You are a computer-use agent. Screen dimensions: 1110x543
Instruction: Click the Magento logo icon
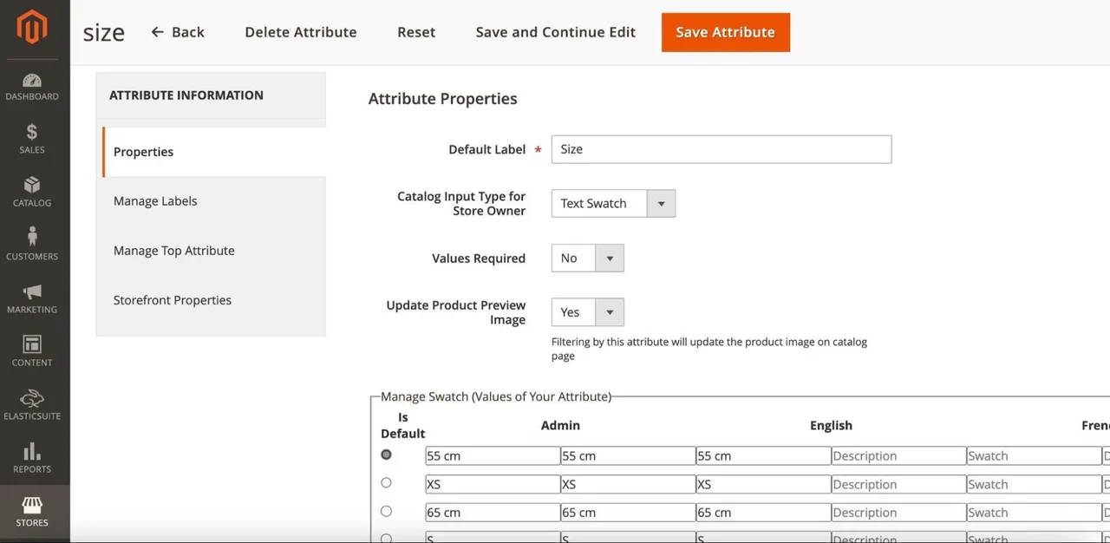(x=32, y=28)
